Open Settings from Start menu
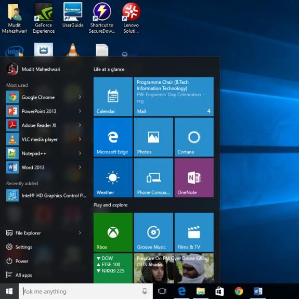Viewport: 299px width, 299px height. 19,247
